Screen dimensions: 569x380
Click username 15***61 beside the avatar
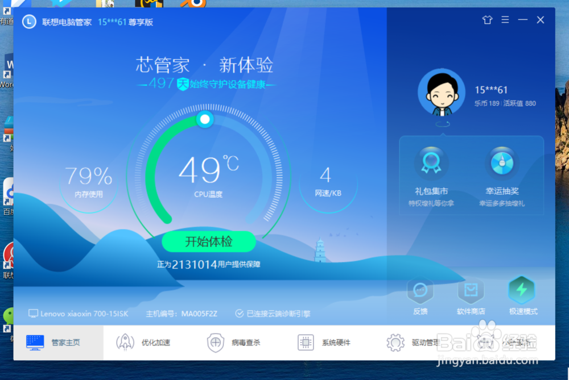(x=491, y=90)
